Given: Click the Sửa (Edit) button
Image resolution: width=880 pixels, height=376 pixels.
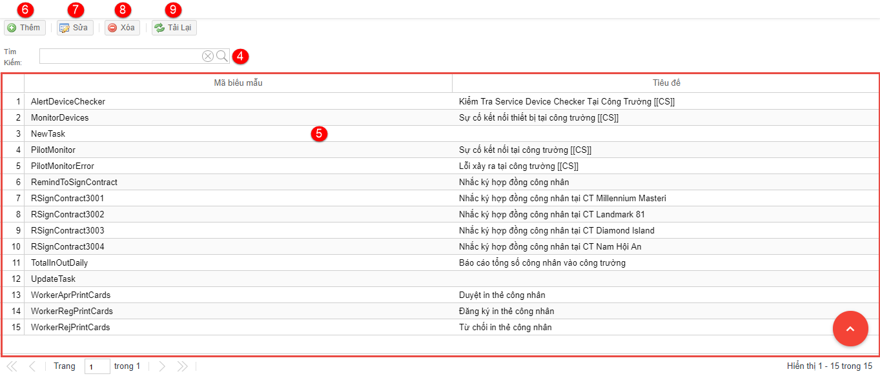Looking at the screenshot, I should (x=75, y=28).
